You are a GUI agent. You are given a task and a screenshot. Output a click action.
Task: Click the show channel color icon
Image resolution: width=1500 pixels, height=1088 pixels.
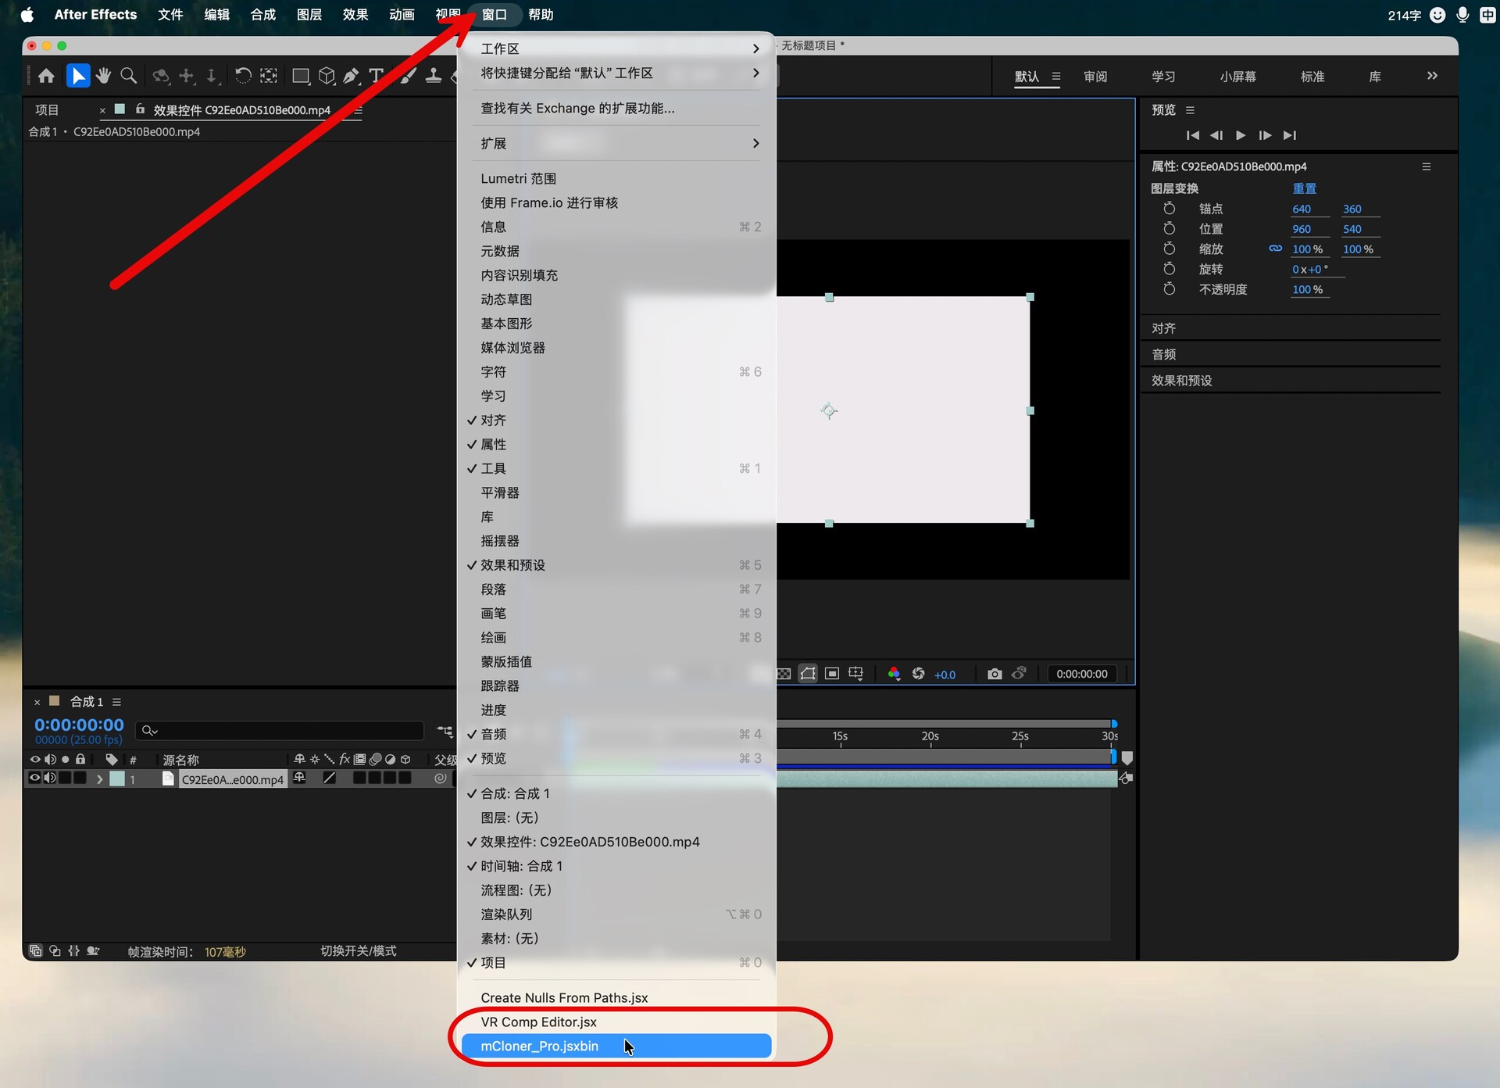894,674
